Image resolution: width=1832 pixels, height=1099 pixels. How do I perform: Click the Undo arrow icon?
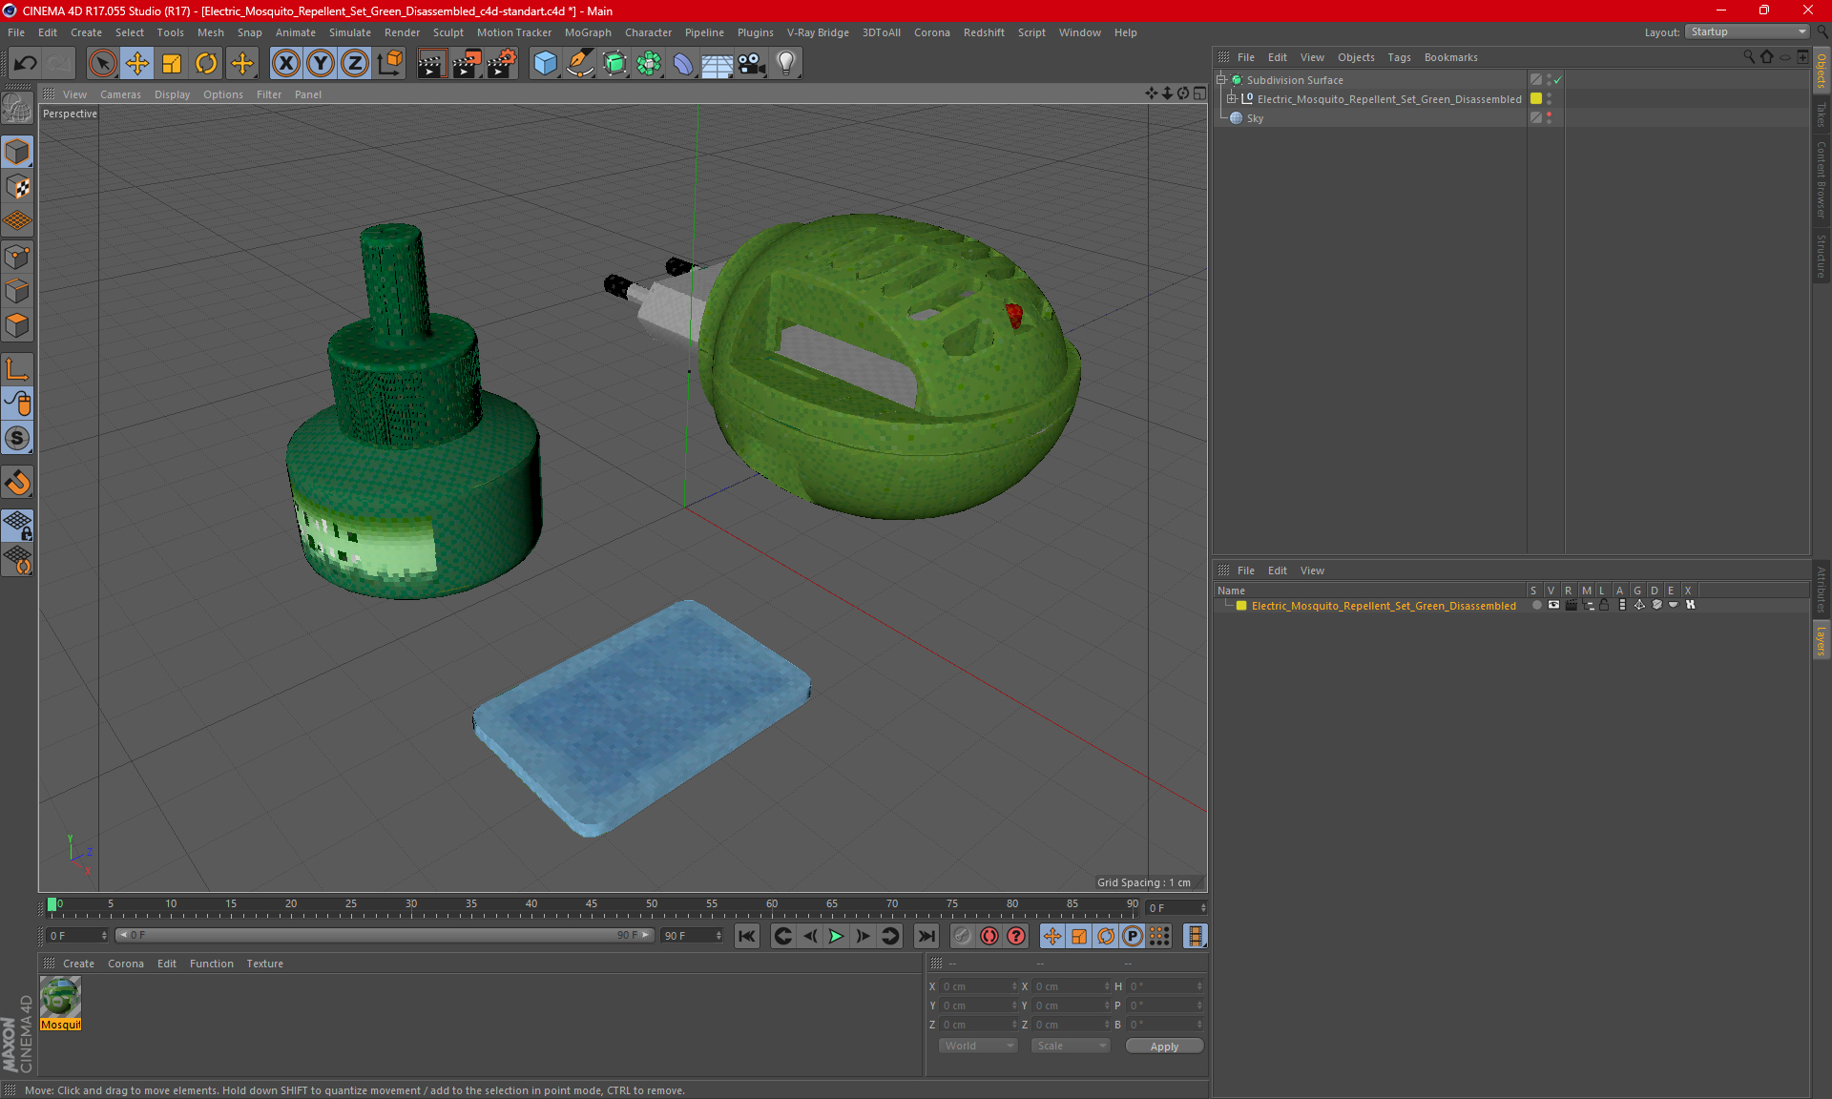(x=25, y=64)
